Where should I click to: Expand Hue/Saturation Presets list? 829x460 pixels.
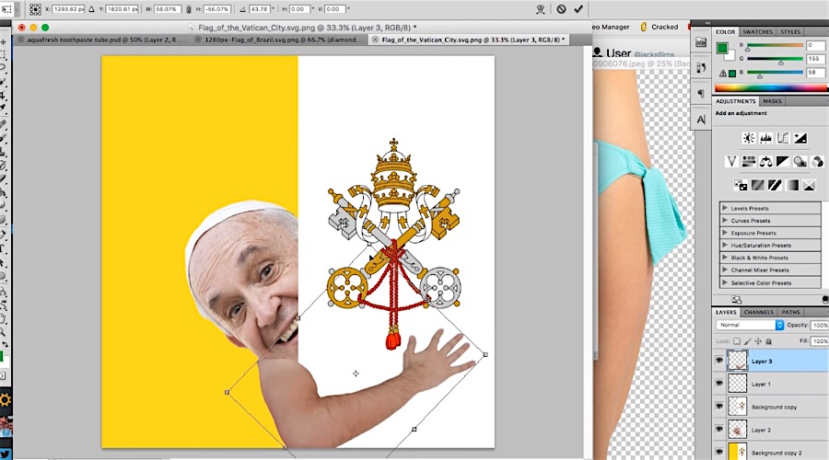click(x=725, y=245)
